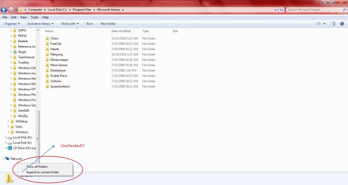The image size is (348, 185).
Task: Click the blue Help question mark icon
Action: tap(342, 24)
